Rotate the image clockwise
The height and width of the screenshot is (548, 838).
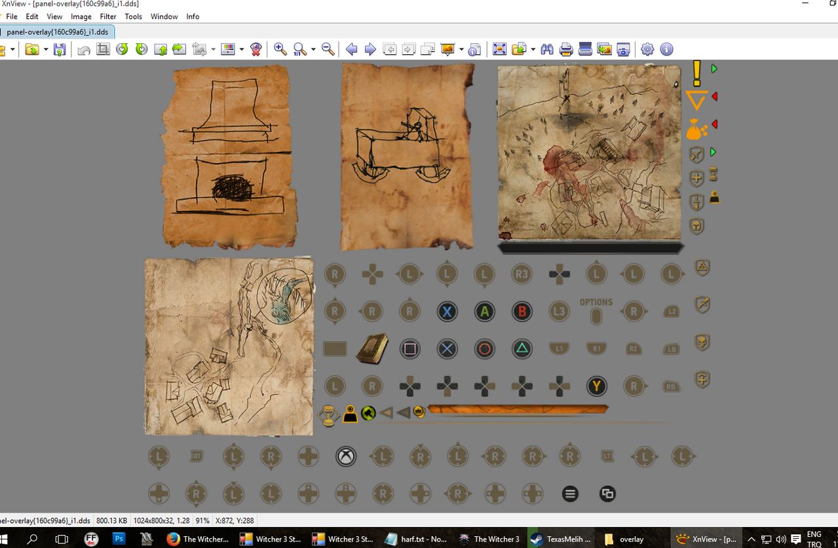click(x=141, y=49)
